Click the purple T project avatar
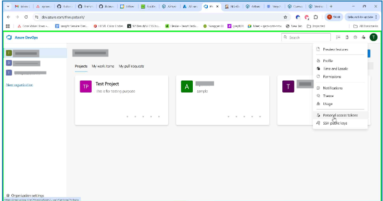383x201 pixels. click(x=288, y=86)
